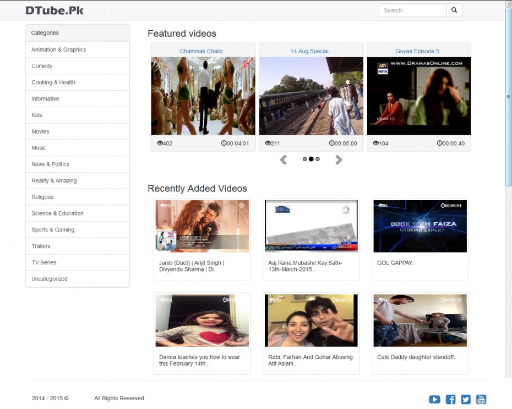Click the blue play icon in the footer

(x=434, y=399)
